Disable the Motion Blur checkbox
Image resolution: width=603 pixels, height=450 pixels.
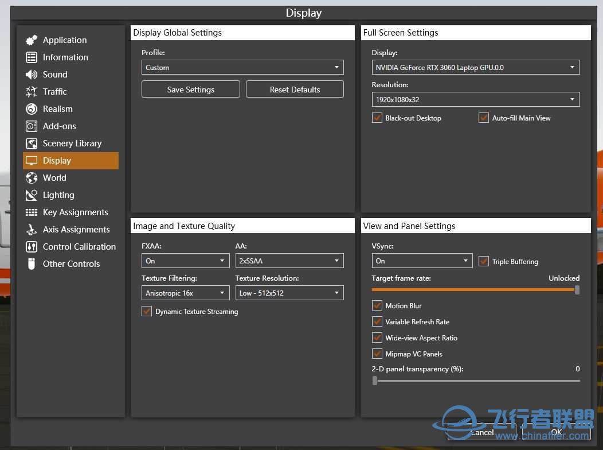pos(377,306)
